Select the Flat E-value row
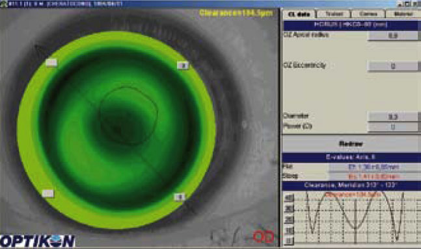This screenshot has width=421, height=249. coord(351,167)
